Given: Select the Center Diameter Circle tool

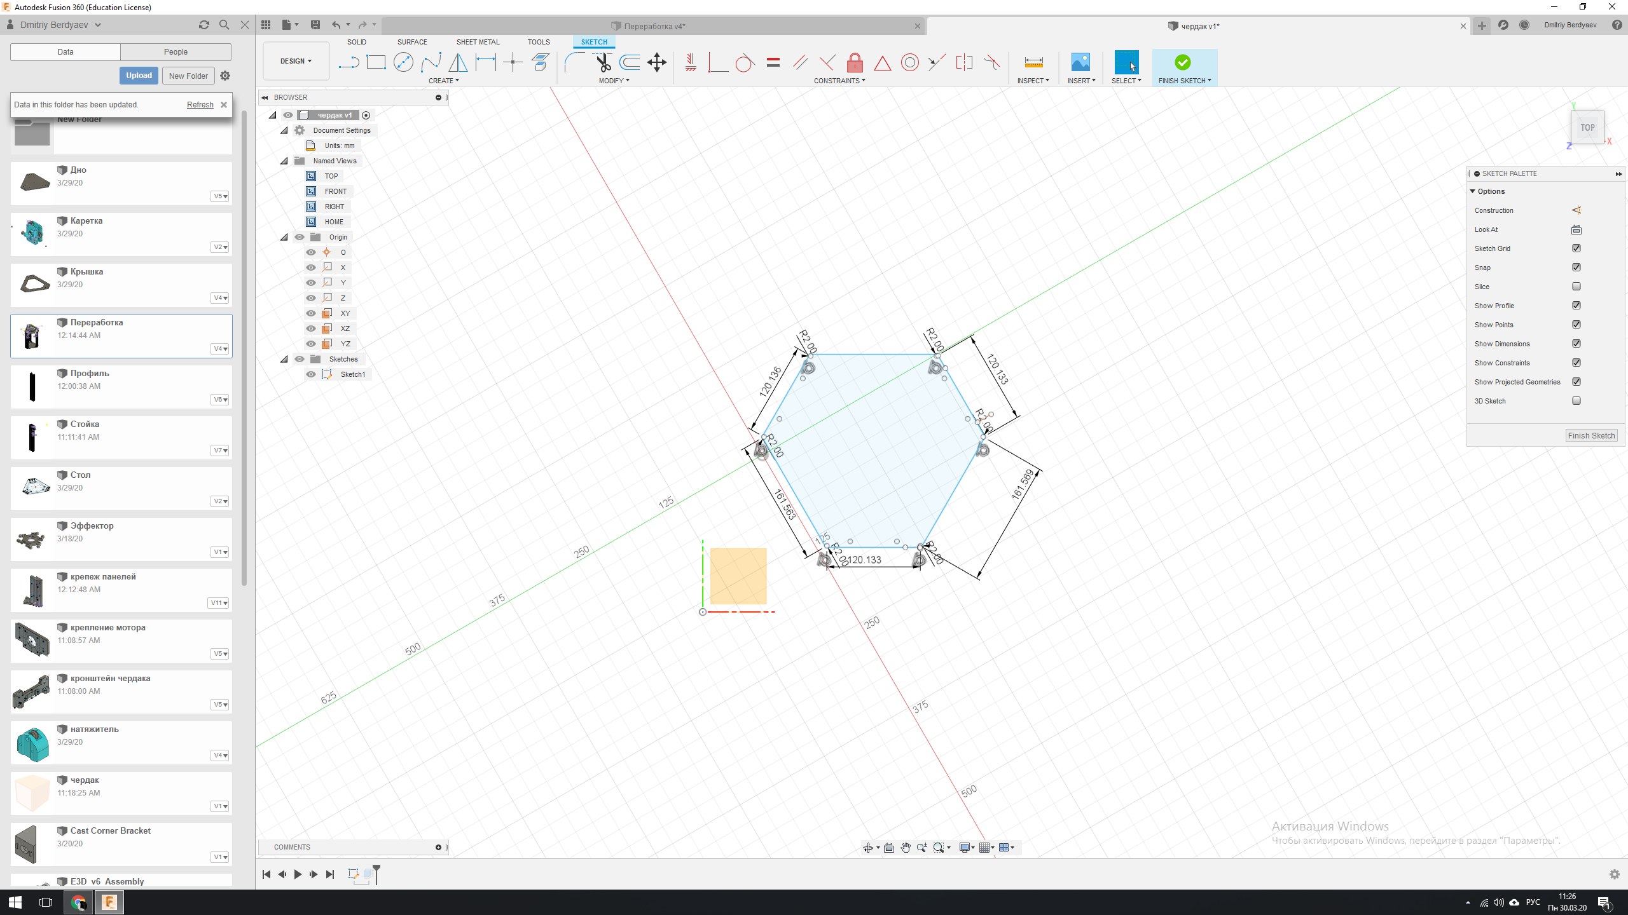Looking at the screenshot, I should 403,62.
